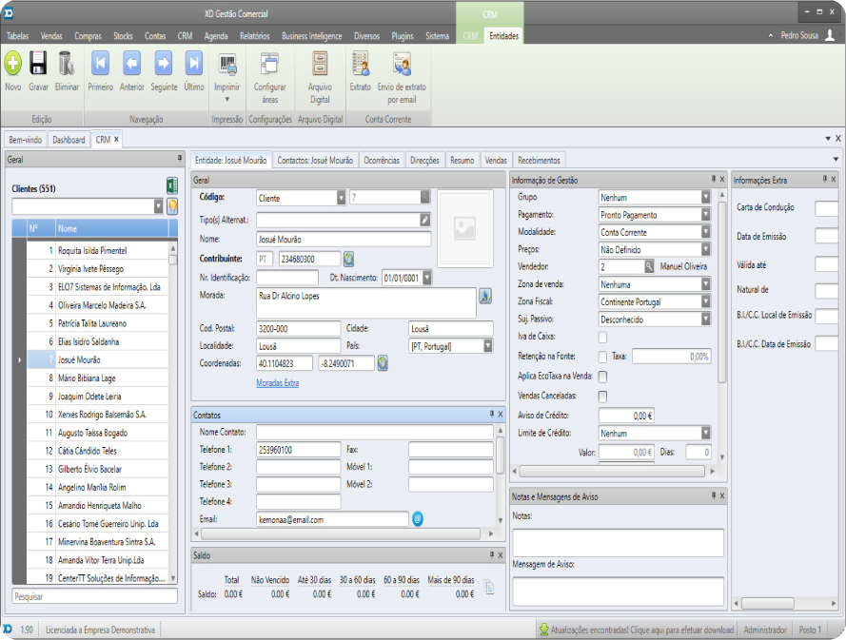
Task: Open the País dropdown
Action: [488, 345]
